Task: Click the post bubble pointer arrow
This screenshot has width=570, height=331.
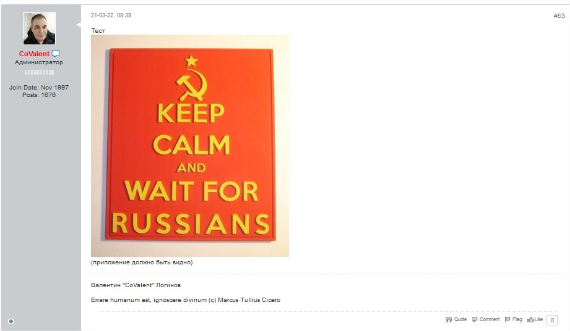Action: pos(79,24)
